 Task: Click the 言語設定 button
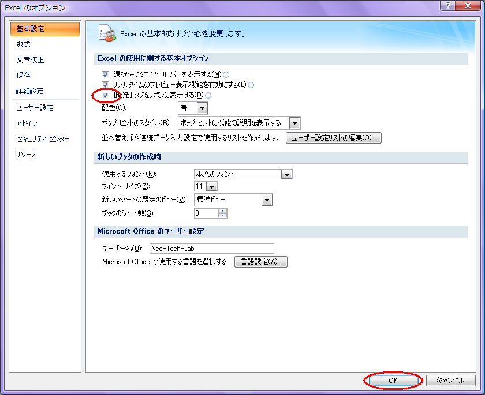click(261, 262)
